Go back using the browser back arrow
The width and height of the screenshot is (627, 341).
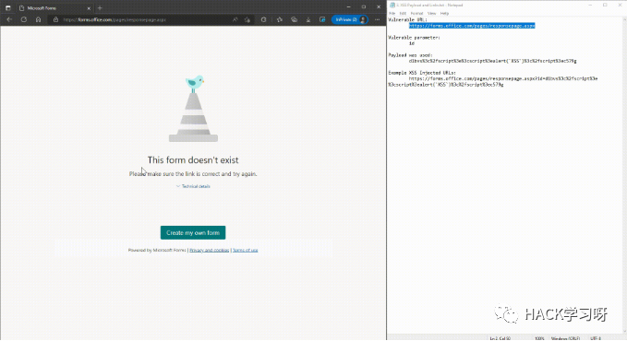(9, 19)
